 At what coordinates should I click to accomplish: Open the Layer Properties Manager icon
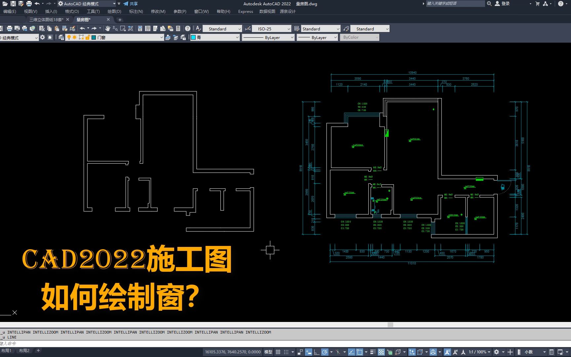[x=61, y=37]
